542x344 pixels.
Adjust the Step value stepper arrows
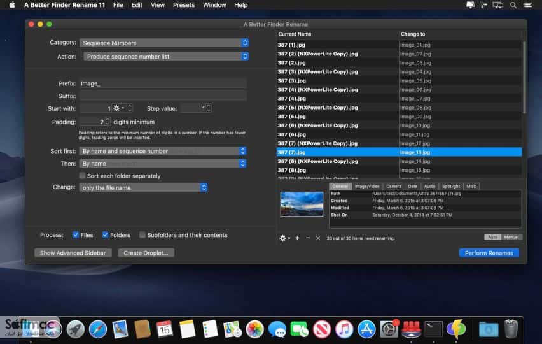click(209, 108)
